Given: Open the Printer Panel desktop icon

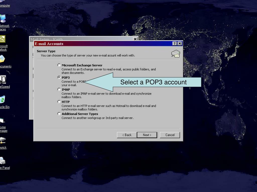Looking at the screenshot, I should click(5, 163).
